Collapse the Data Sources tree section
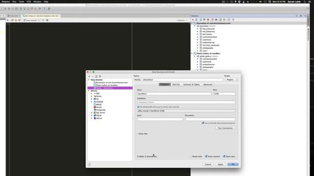This screenshot has height=176, width=314. pyautogui.click(x=89, y=80)
